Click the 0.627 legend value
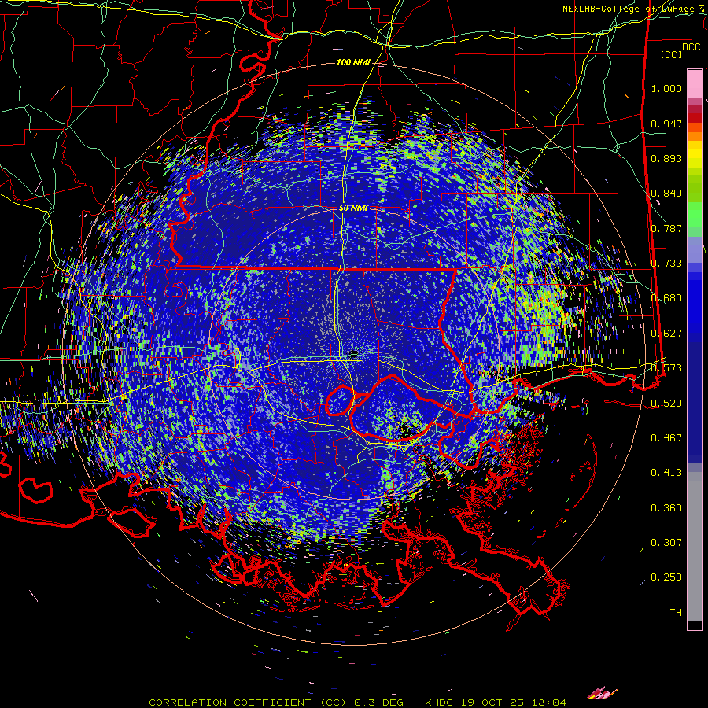The width and height of the screenshot is (708, 708). click(666, 334)
